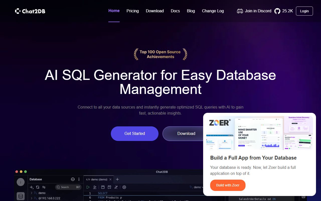Image resolution: width=321 pixels, height=201 pixels.
Task: Expand the @192.168.0.222 connection node
Action: point(32,198)
